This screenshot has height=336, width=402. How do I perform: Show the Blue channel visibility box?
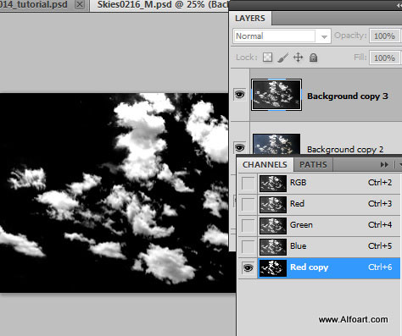pyautogui.click(x=248, y=247)
